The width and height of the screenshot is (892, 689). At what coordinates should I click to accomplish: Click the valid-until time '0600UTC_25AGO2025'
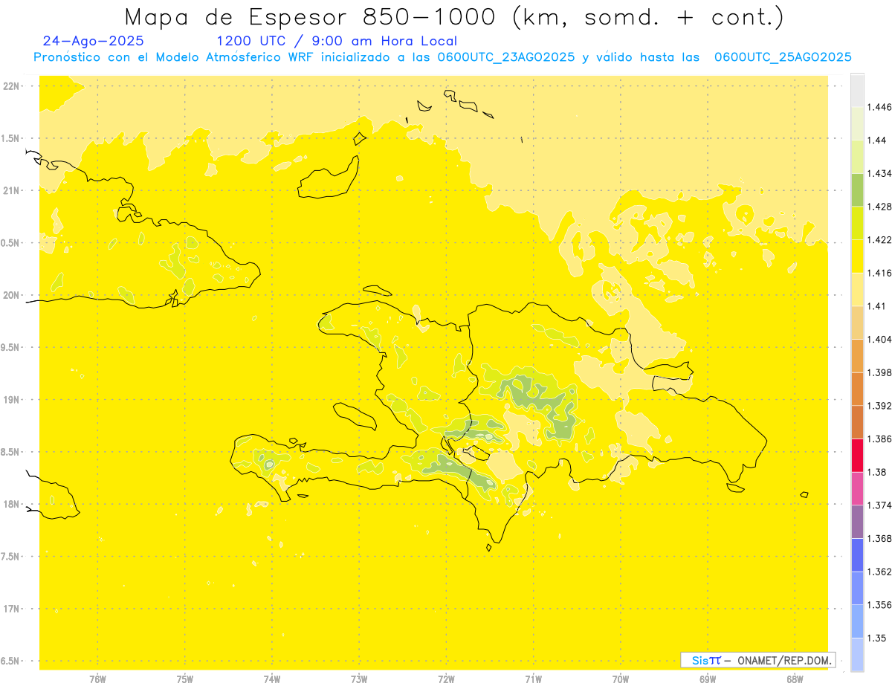[x=782, y=57]
